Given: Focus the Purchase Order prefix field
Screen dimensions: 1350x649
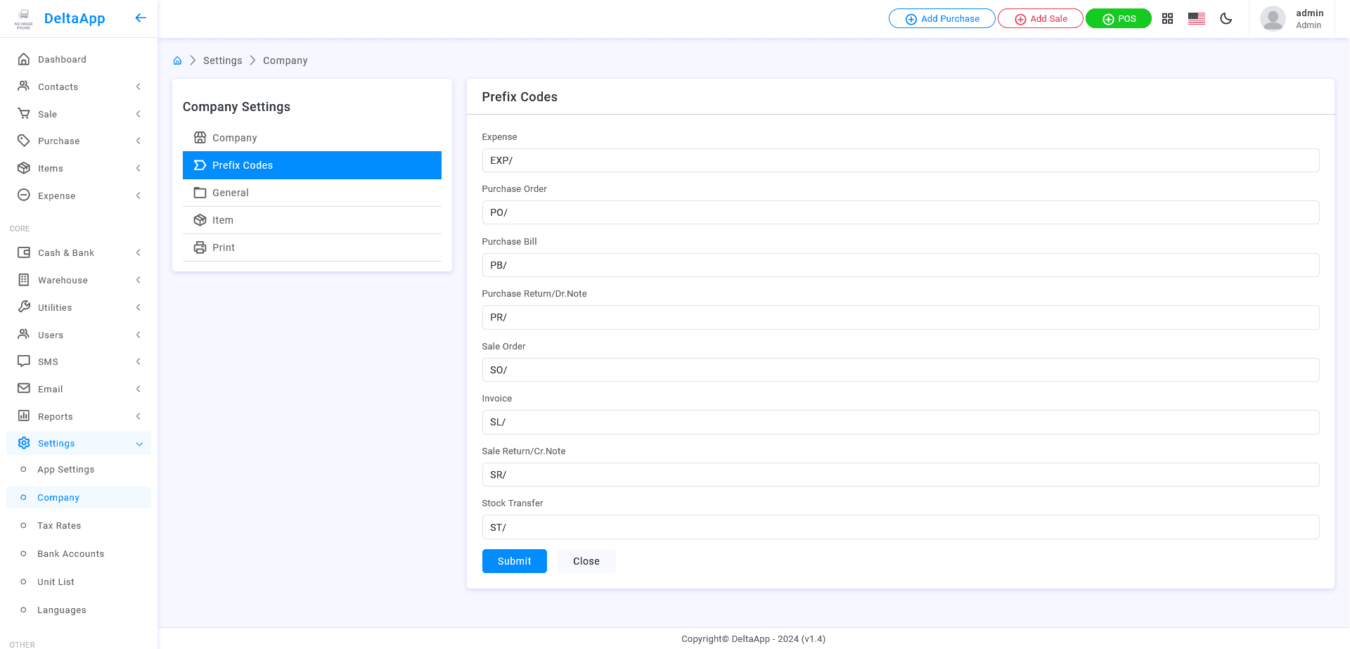Looking at the screenshot, I should tap(901, 212).
